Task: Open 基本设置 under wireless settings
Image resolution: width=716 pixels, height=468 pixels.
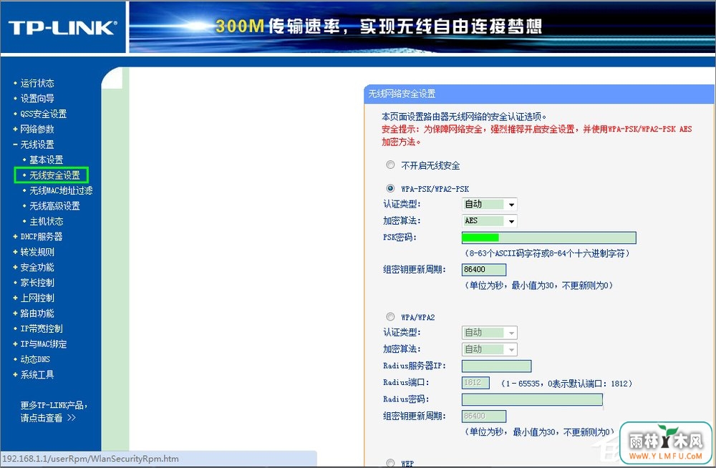Action: (46, 160)
